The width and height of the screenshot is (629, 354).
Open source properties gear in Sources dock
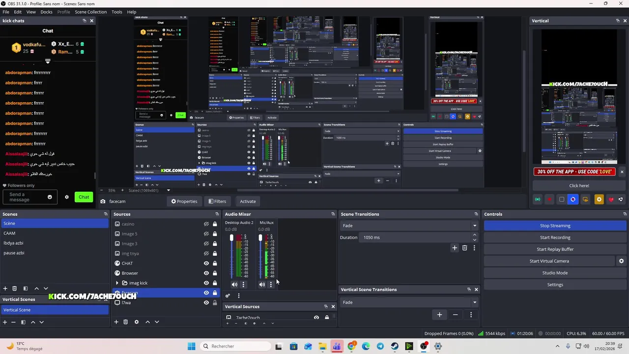pyautogui.click(x=137, y=322)
